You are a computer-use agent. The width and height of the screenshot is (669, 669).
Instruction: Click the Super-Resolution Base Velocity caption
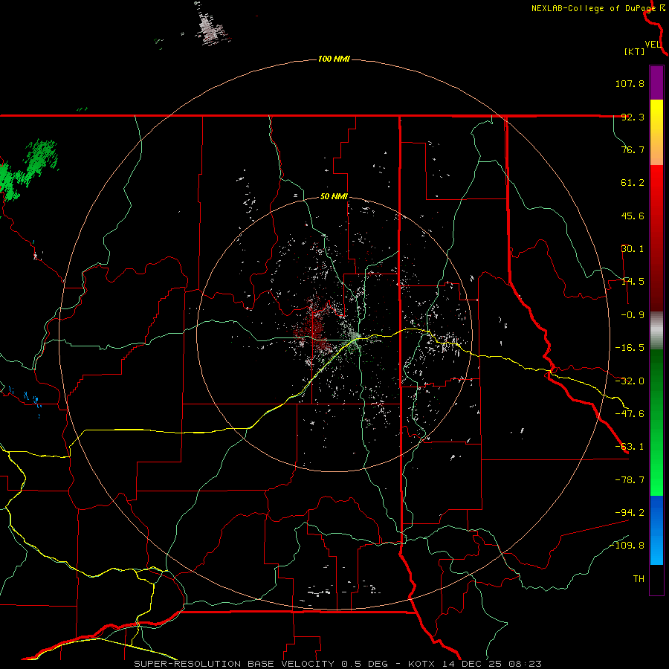click(338, 664)
